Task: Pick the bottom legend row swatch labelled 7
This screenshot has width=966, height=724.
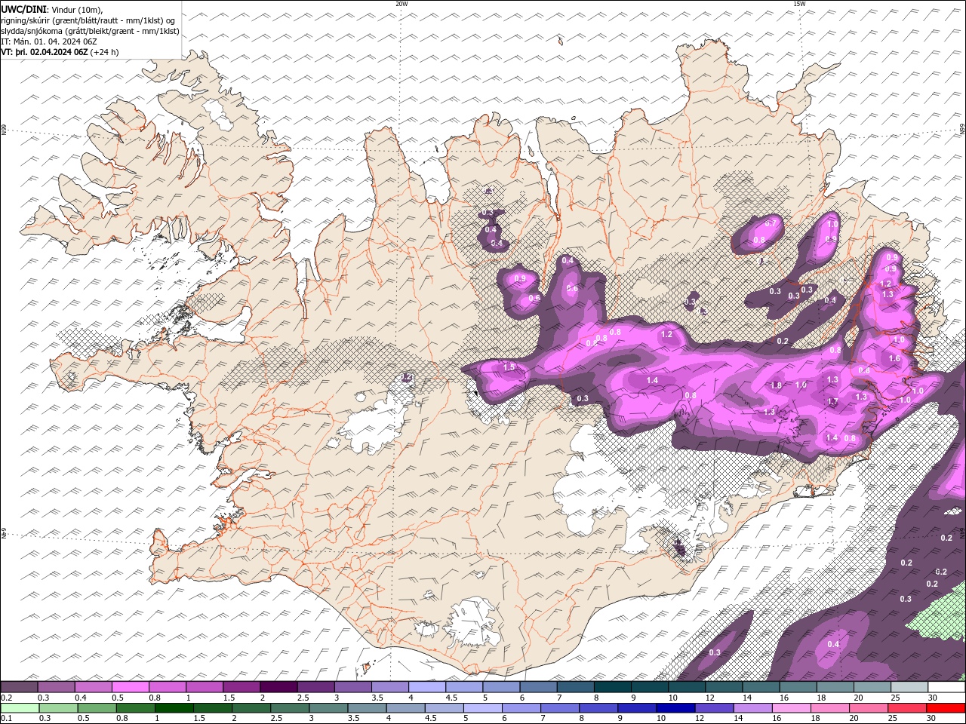Action: (559, 708)
